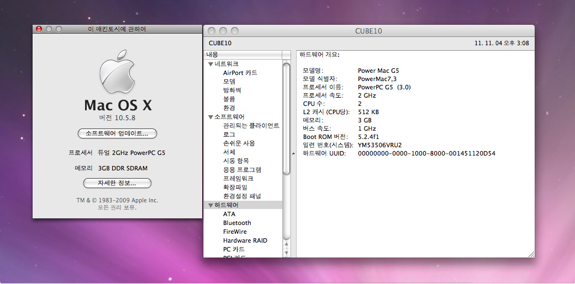Image resolution: width=575 pixels, height=284 pixels.
Task: Click the sidebar vertical scrollbar thumb
Action: tap(286, 119)
